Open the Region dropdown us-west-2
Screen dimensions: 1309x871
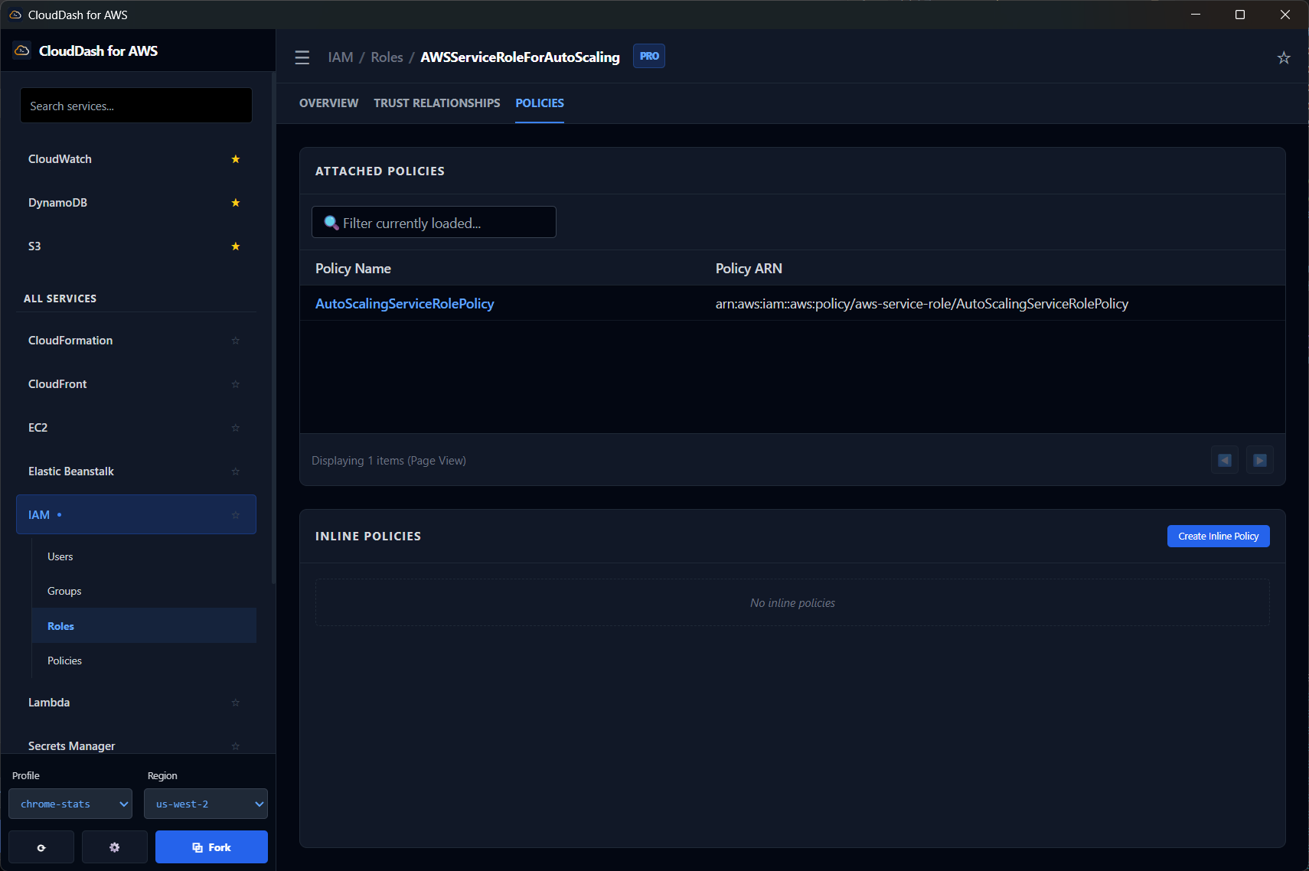(206, 804)
